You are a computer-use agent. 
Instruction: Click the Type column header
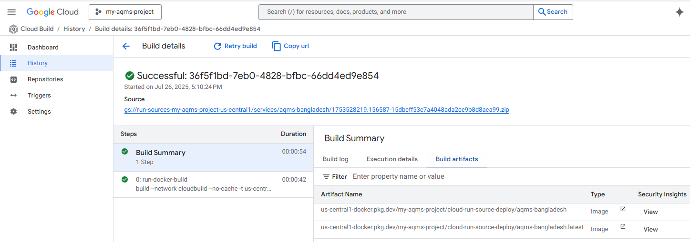pyautogui.click(x=597, y=194)
